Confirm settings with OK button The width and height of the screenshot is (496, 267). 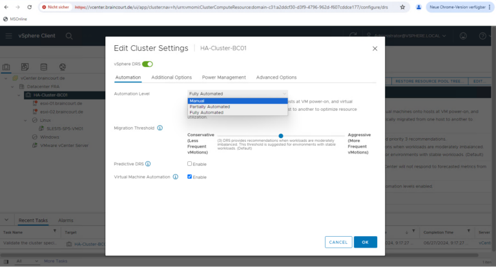366,242
